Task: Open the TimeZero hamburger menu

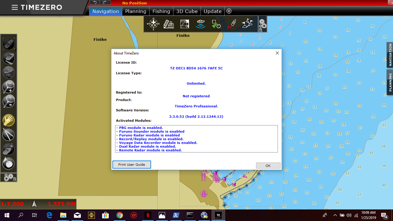Action: point(14,7)
